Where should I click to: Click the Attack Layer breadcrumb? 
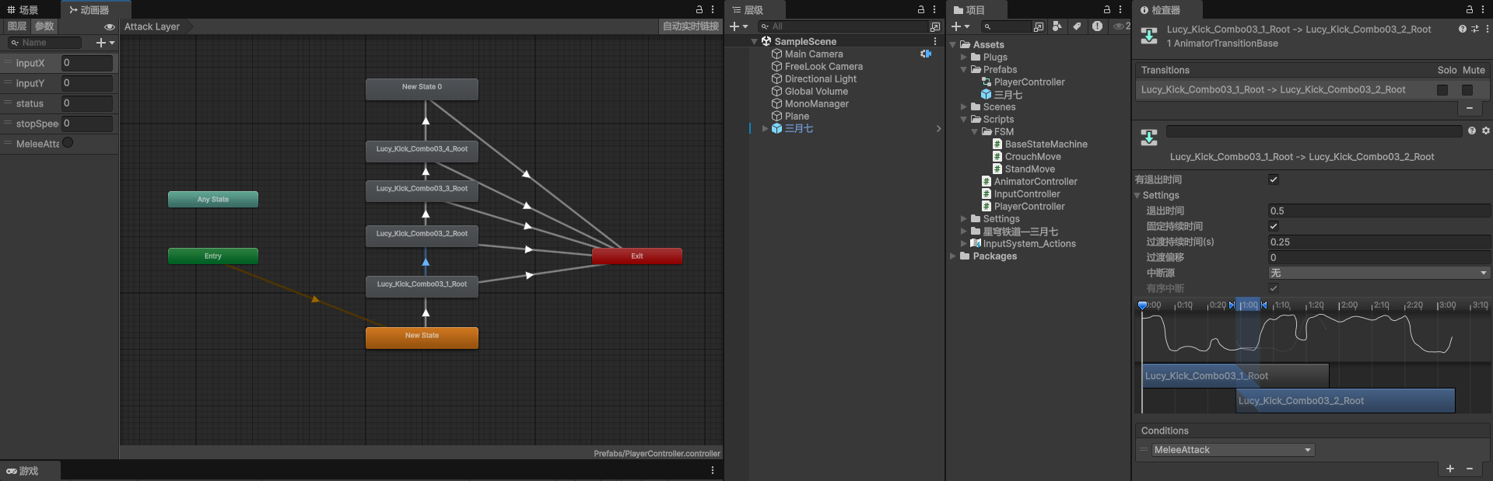[x=152, y=26]
